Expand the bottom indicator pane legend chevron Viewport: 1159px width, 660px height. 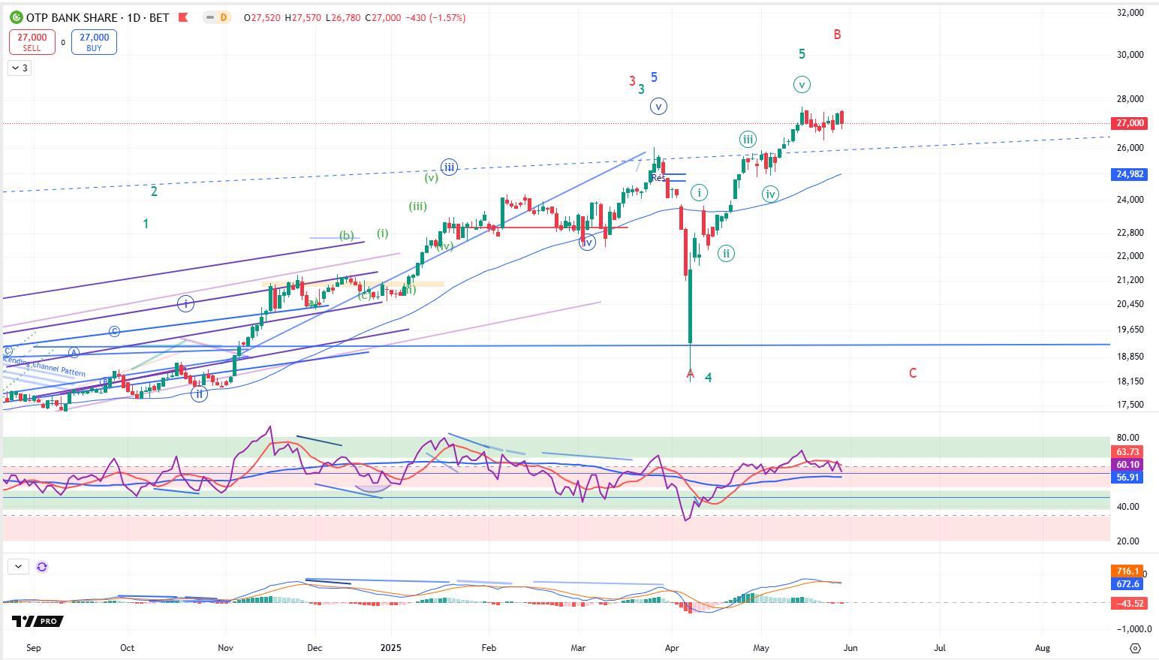point(18,567)
